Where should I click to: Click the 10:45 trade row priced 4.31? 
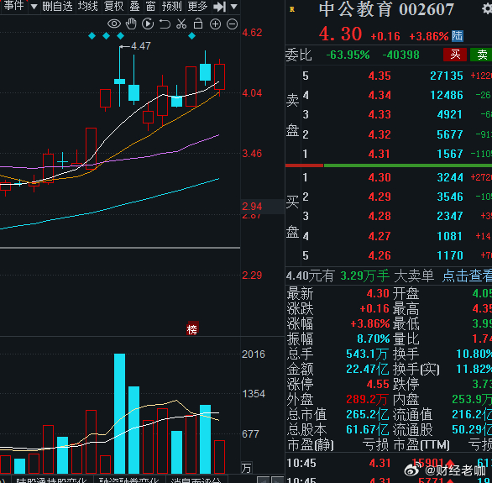(389, 464)
